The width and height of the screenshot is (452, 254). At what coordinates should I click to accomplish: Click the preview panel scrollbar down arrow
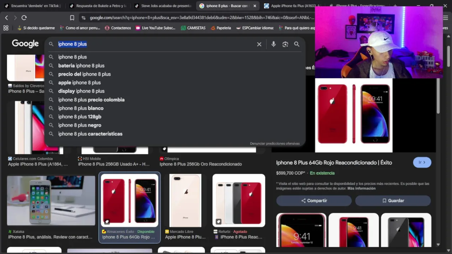coord(438,244)
